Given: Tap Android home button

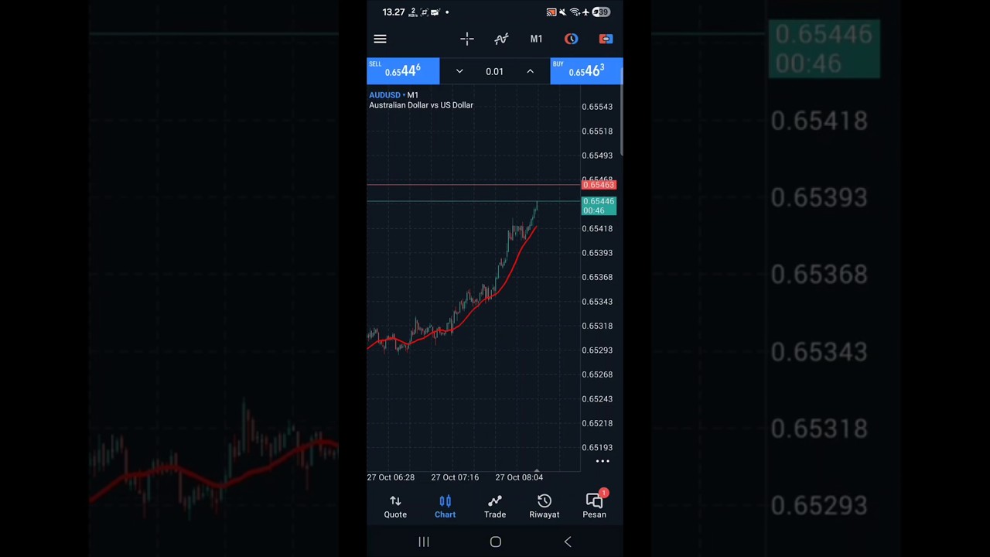Looking at the screenshot, I should (496, 542).
